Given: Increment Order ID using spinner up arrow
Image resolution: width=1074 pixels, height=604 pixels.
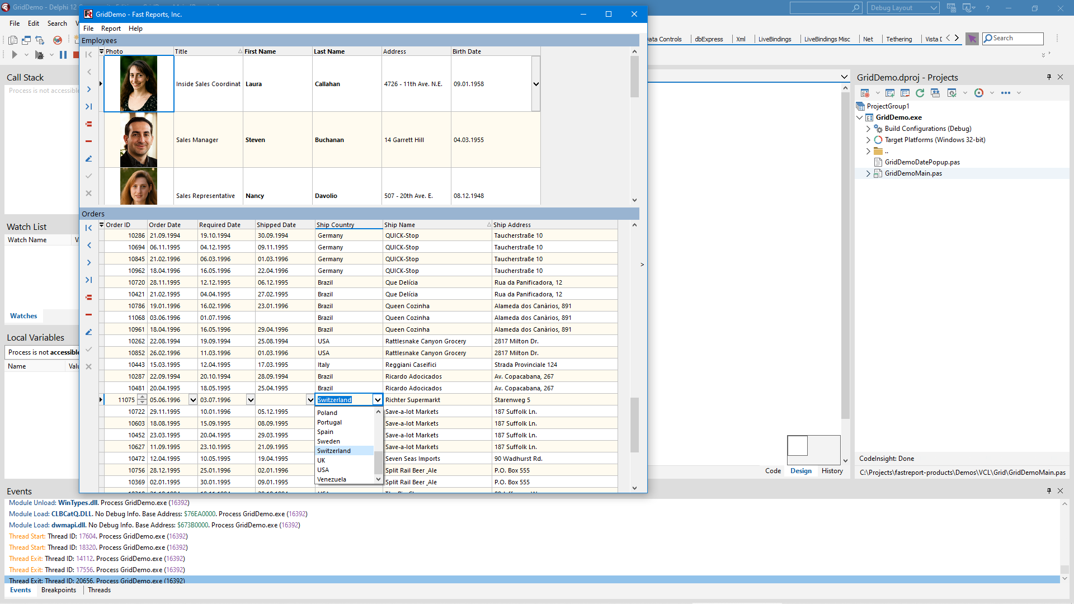Looking at the screenshot, I should pos(142,397).
